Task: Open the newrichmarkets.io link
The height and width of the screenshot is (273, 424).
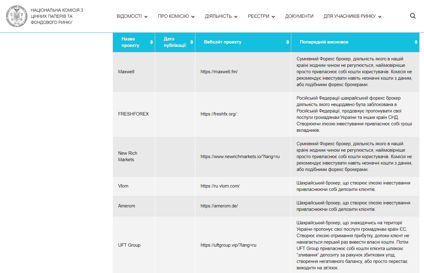Action: coord(240,157)
